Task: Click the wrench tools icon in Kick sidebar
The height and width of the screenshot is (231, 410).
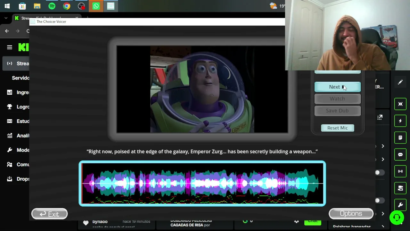Action: pos(400,205)
